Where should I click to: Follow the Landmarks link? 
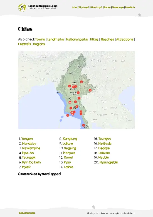[56, 39]
